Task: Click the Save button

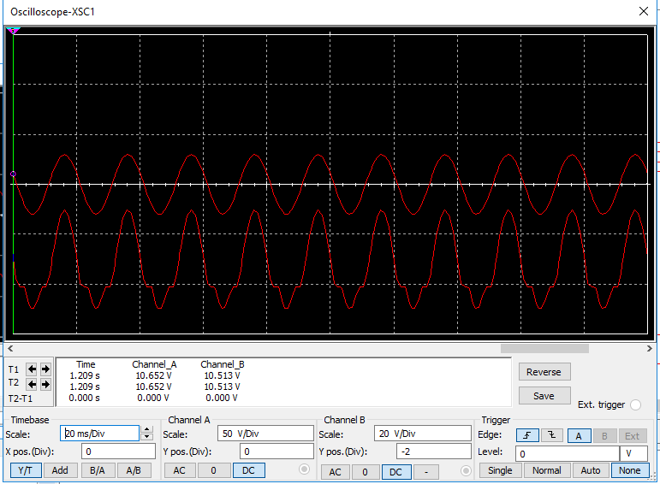Action: click(x=544, y=396)
